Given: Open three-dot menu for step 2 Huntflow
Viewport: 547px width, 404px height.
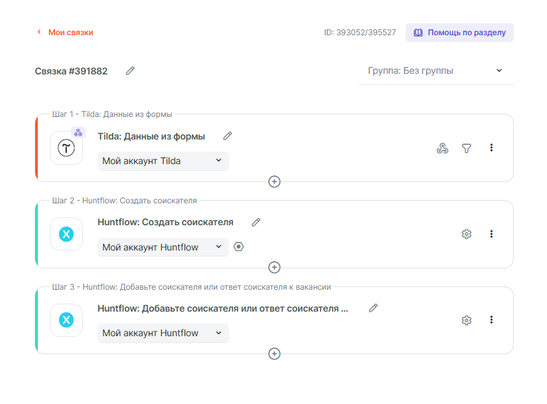Looking at the screenshot, I should tap(491, 234).
